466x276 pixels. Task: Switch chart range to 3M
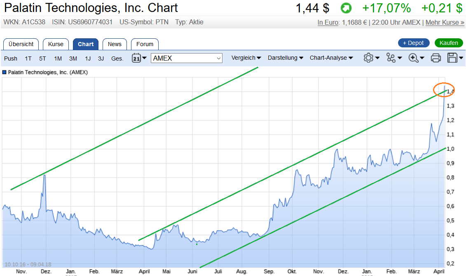coord(73,58)
